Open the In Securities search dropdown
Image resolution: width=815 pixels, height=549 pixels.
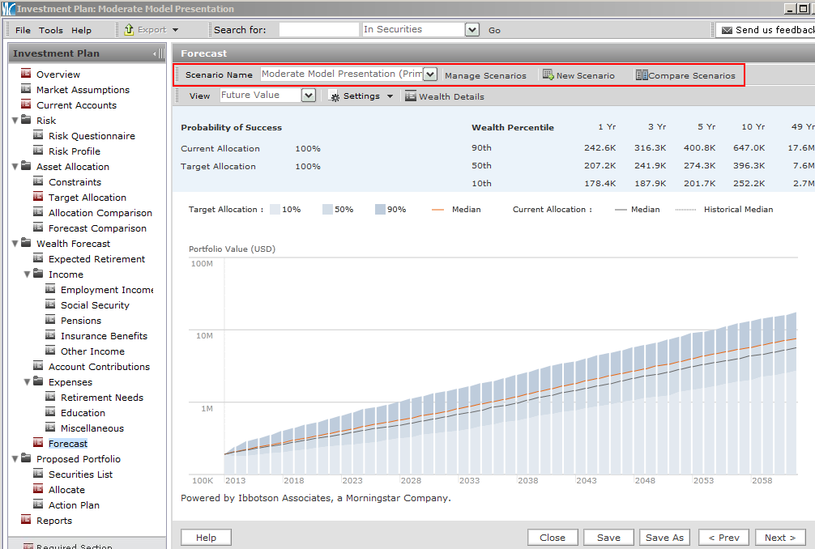(472, 30)
